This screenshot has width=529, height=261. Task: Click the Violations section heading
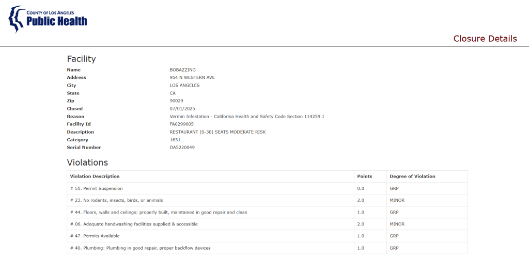pyautogui.click(x=87, y=162)
